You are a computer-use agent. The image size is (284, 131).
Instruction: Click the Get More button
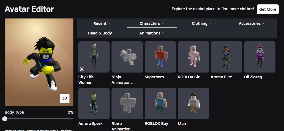267,9
